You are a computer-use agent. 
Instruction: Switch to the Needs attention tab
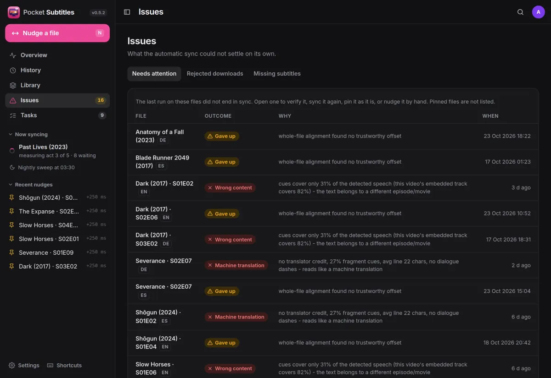tap(154, 74)
